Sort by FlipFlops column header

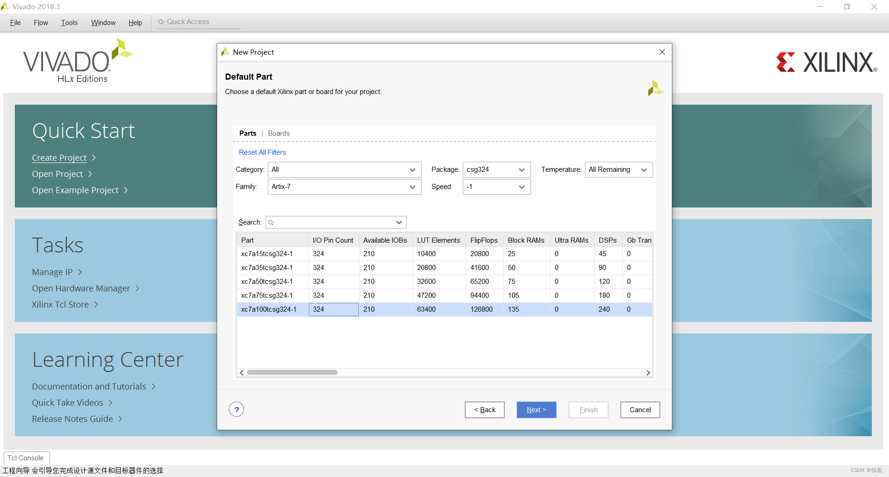[484, 240]
